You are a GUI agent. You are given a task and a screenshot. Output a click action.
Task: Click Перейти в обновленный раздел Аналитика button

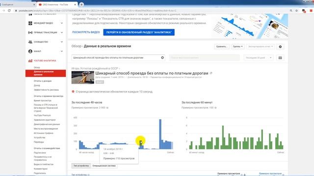(139, 32)
